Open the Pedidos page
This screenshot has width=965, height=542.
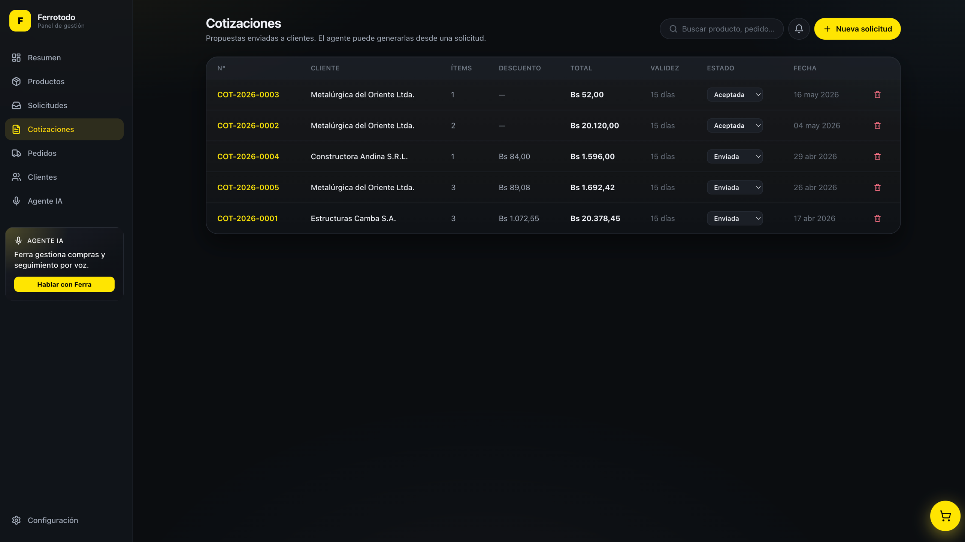coord(64,153)
